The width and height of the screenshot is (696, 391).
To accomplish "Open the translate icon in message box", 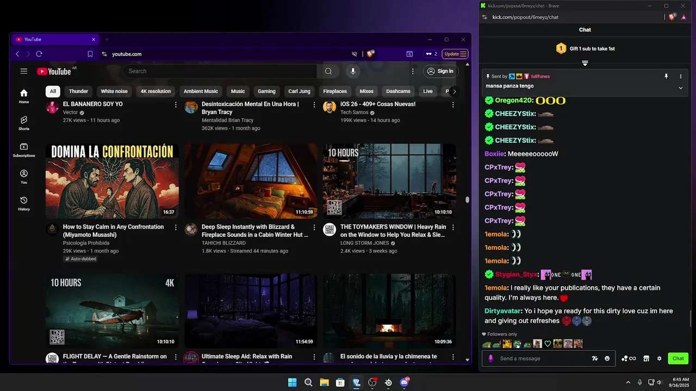I will 595,358.
